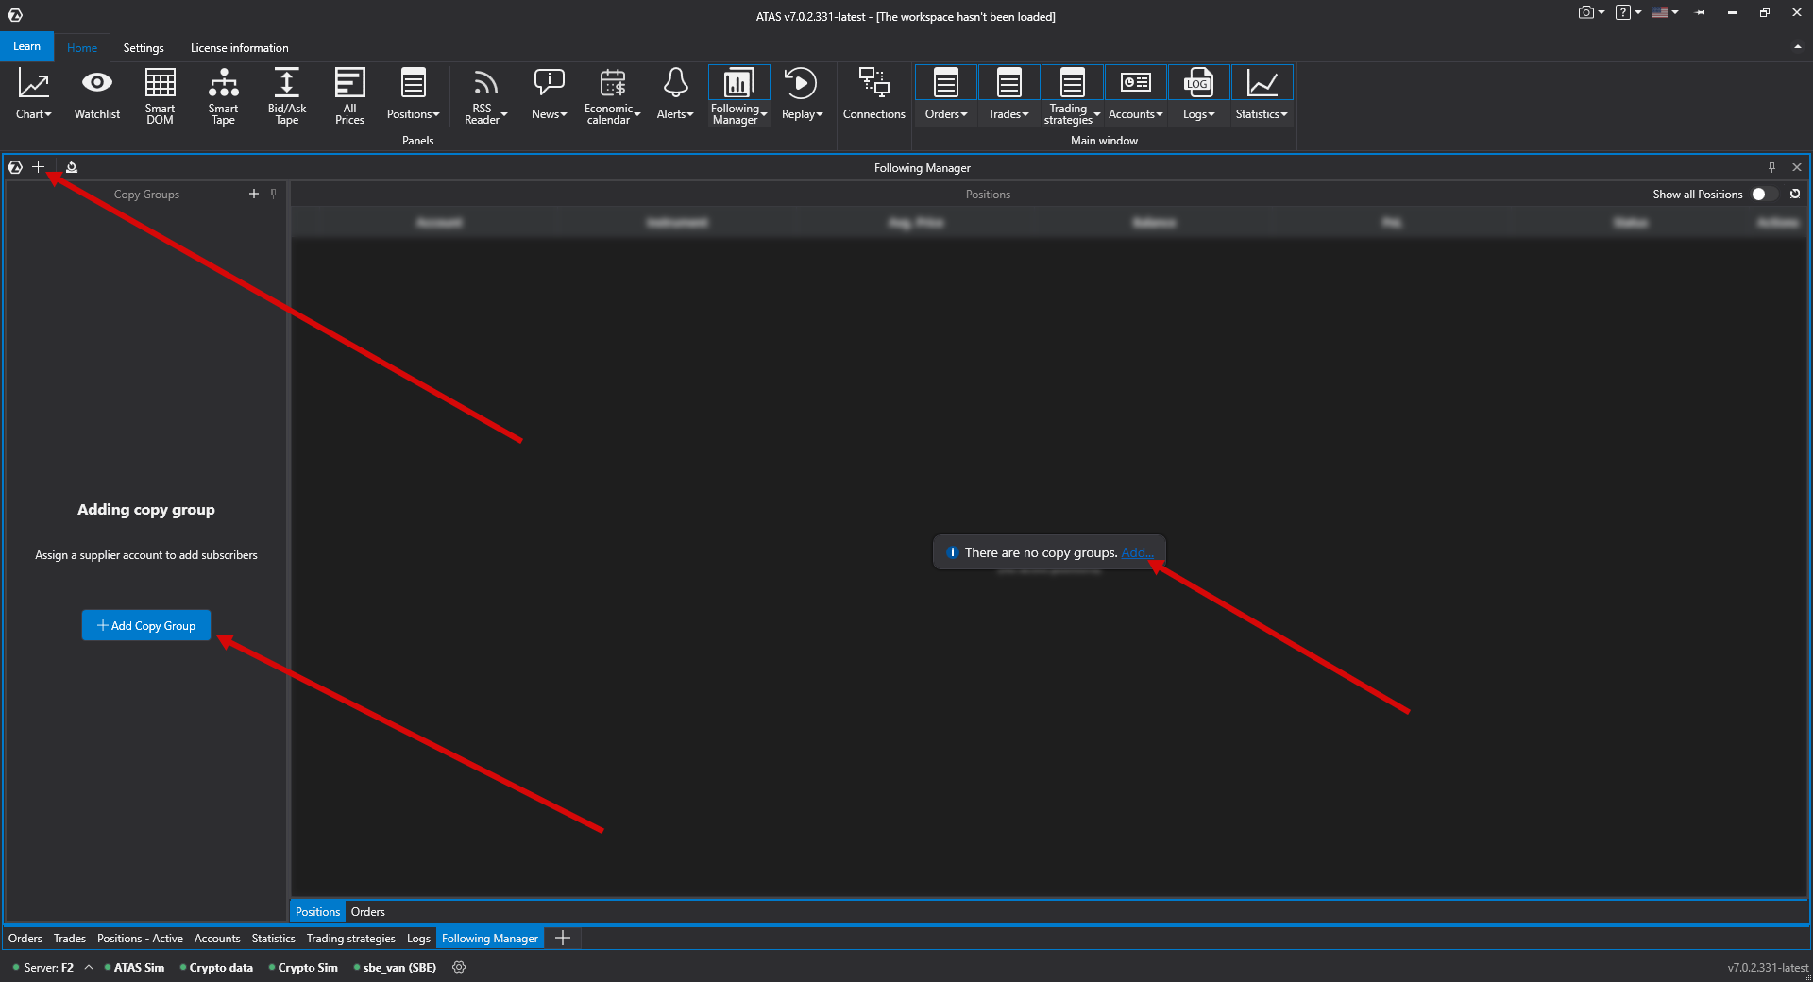Viewport: 1813px width, 982px height.
Task: Click the plus icon beside Copy Groups header
Action: (254, 194)
